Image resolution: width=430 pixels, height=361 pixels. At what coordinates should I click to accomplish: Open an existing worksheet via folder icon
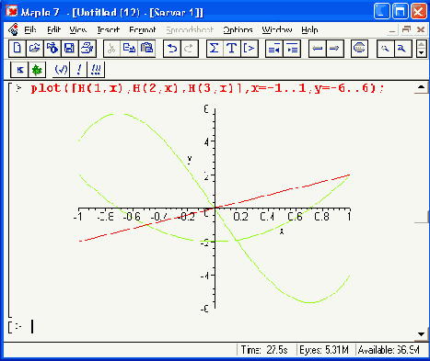click(x=35, y=49)
